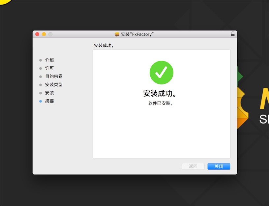269x206 pixels.
Task: Click the gray bullet beside 介绍
Action: tap(41, 60)
